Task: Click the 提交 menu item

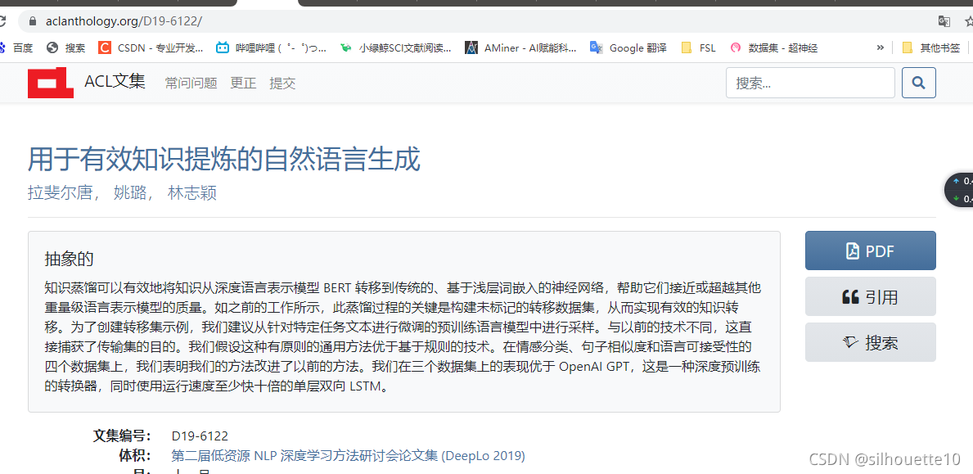Action: pos(282,83)
